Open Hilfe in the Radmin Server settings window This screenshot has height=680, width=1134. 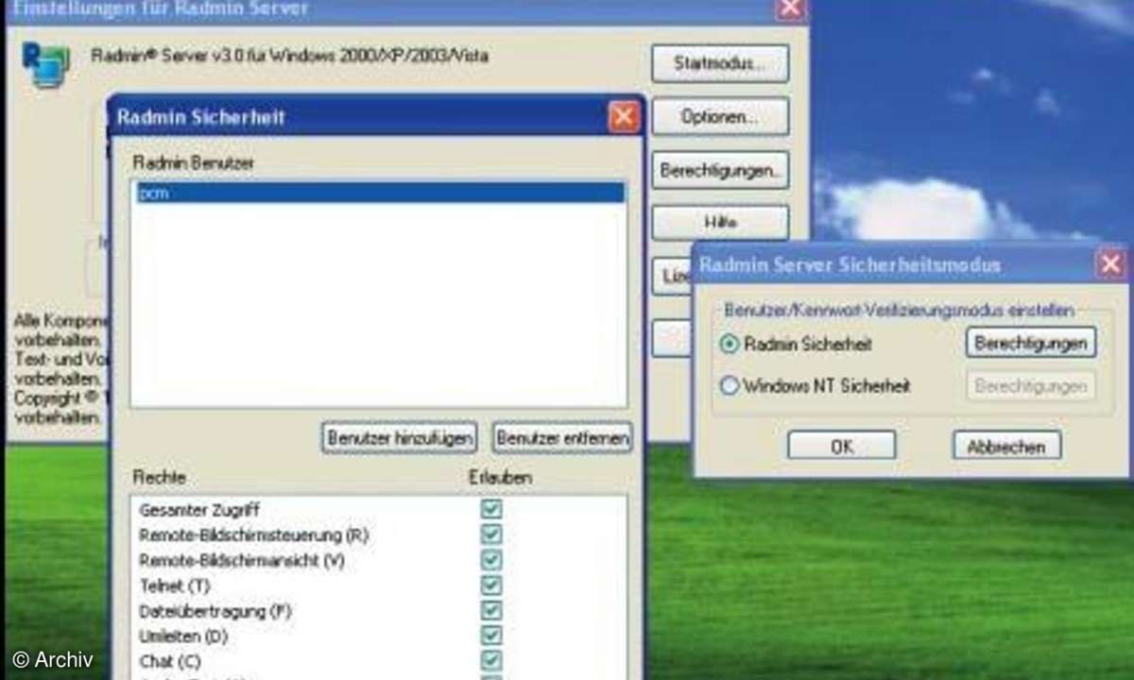click(720, 223)
